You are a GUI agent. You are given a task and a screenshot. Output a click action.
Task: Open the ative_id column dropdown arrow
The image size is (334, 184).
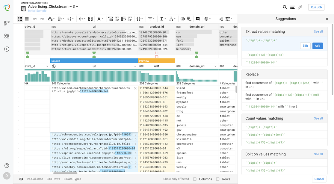47,66
